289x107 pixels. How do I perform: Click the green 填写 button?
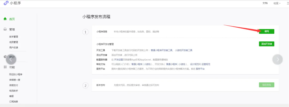click(x=267, y=31)
